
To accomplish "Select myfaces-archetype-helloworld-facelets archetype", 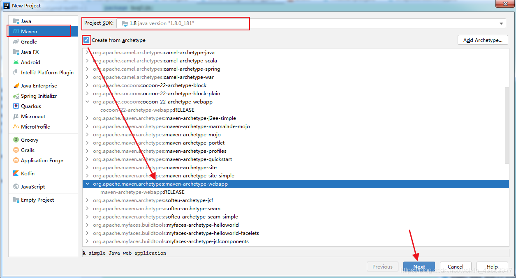I will pos(176,233).
